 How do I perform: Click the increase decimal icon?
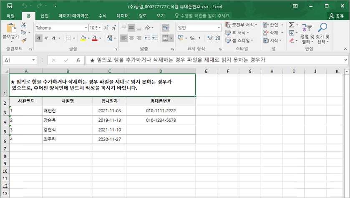[210, 38]
